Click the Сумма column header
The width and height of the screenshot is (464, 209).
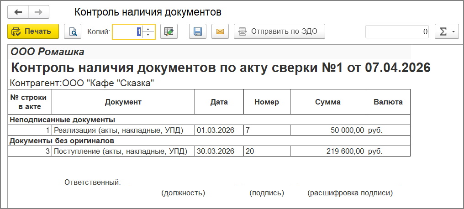[328, 102]
